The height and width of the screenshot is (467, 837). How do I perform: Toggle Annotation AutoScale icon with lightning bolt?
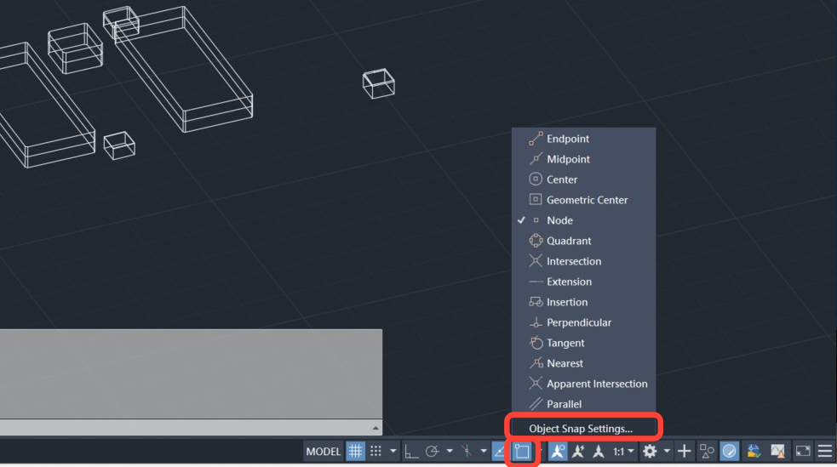point(578,452)
